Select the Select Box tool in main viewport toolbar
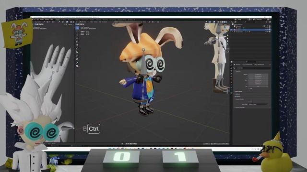This screenshot has height=172, width=307. click(77, 28)
